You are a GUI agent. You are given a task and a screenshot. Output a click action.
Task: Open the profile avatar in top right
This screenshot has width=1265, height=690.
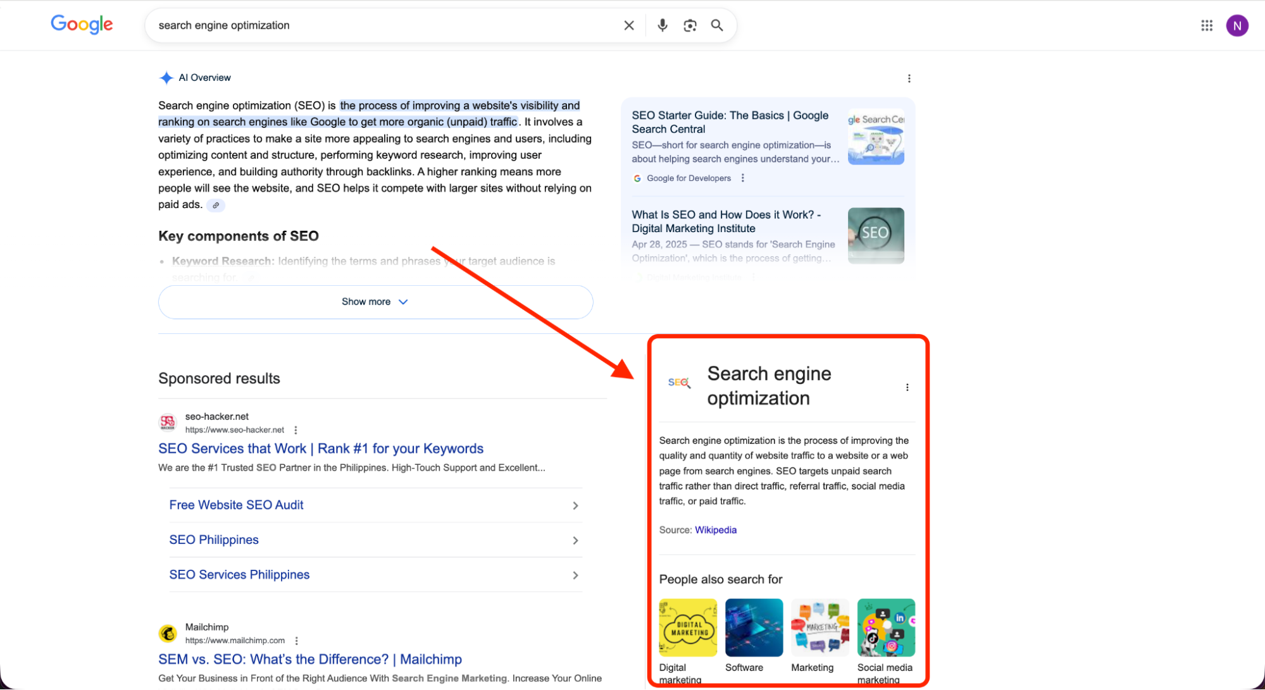[1237, 25]
